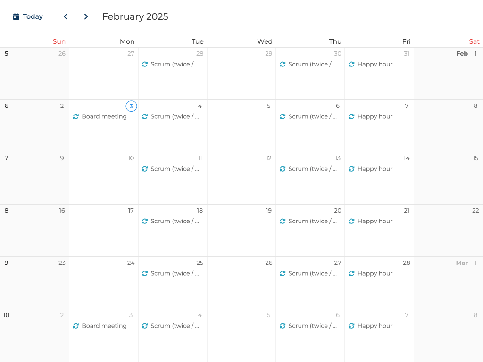Click recurring icon on January 31 Happy hour
The height and width of the screenshot is (362, 483).
coord(351,65)
